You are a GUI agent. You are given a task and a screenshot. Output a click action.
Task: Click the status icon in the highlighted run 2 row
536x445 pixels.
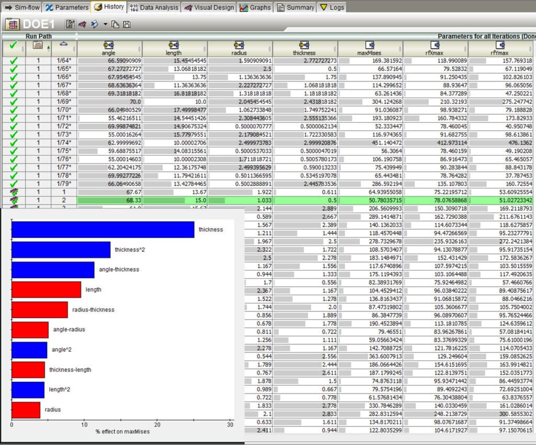[x=14, y=201]
